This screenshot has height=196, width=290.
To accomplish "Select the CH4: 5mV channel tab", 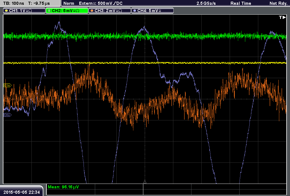I will click(152, 11).
